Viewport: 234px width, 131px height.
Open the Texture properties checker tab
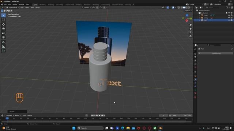[x=195, y=98]
